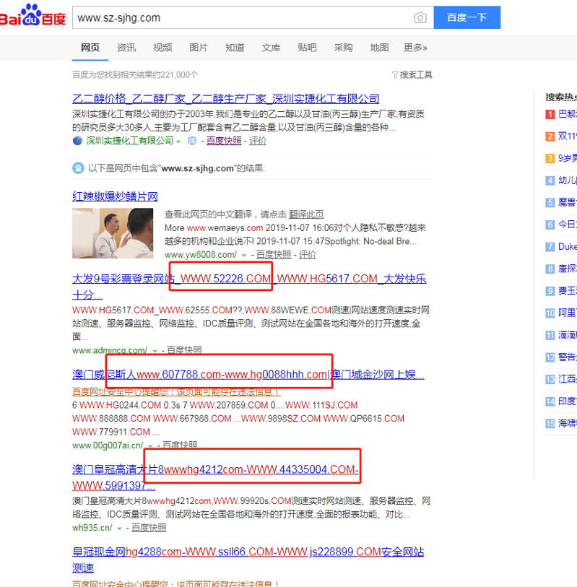Viewport: 577px width, 587px height.
Task: Open the 地图 tab
Action: pos(379,48)
